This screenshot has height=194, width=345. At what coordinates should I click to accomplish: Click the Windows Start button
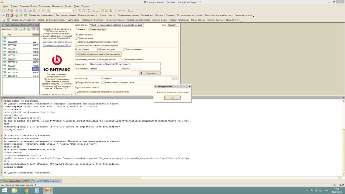coord(5,190)
